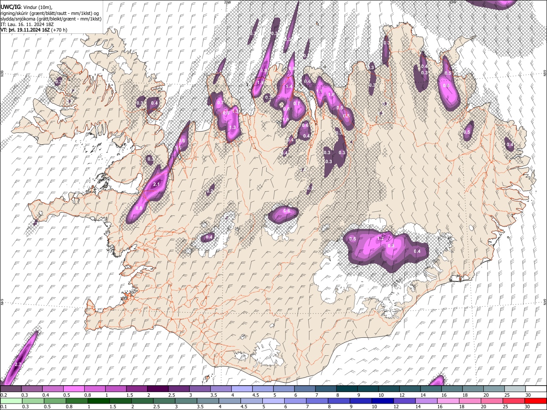Click the '(+70 h)' forecast offset
Image resolution: width=547 pixels, height=410 pixels.
(x=59, y=30)
